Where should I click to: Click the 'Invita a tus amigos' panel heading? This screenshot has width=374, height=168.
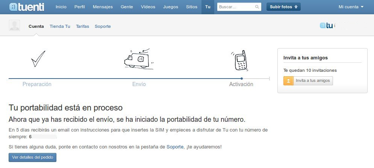[306, 58]
